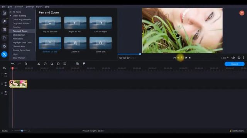Screen dimensions: 247x138
Task: Mute the player volume
Action: click(x=233, y=58)
